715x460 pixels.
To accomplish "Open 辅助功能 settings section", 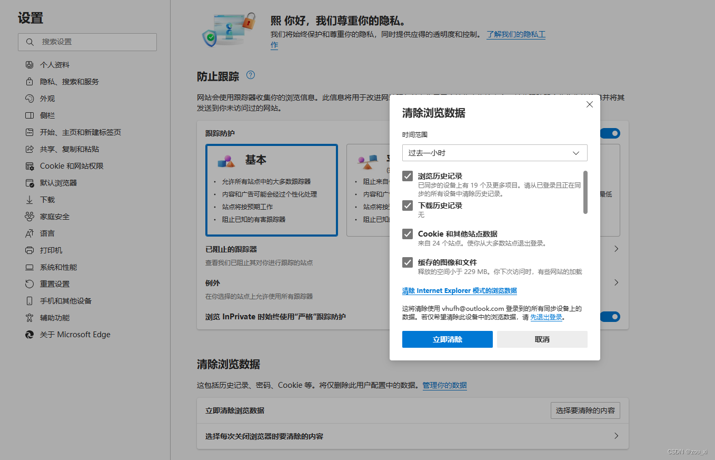I will [x=55, y=318].
